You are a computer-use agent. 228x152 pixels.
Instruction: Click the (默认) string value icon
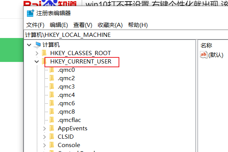(x=204, y=55)
